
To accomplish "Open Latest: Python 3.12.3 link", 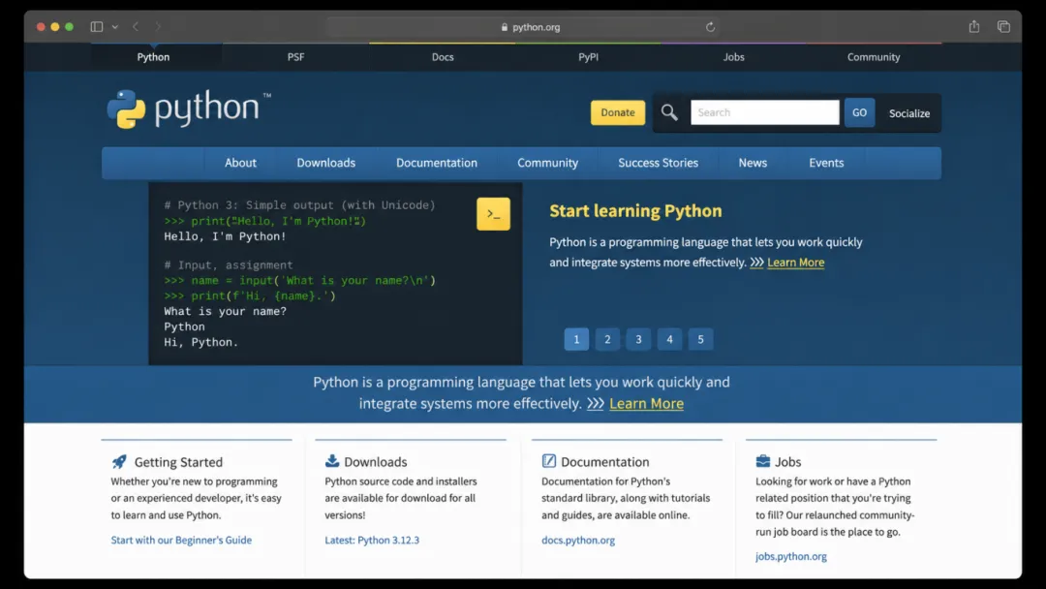I will (x=372, y=541).
